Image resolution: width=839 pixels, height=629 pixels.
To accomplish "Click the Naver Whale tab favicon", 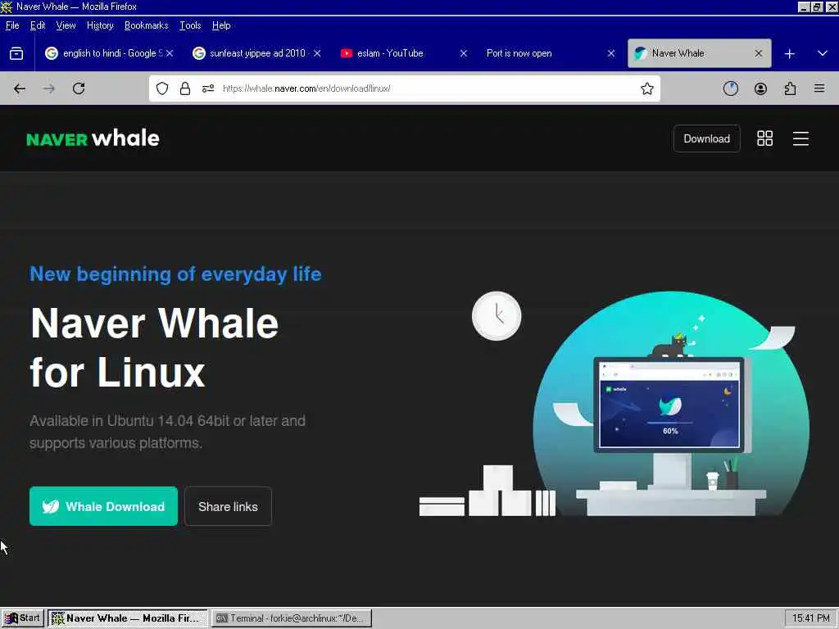I will [x=640, y=53].
